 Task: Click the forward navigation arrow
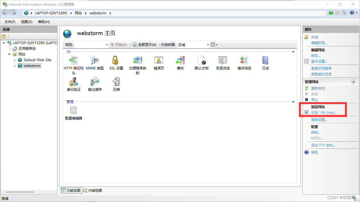click(14, 13)
